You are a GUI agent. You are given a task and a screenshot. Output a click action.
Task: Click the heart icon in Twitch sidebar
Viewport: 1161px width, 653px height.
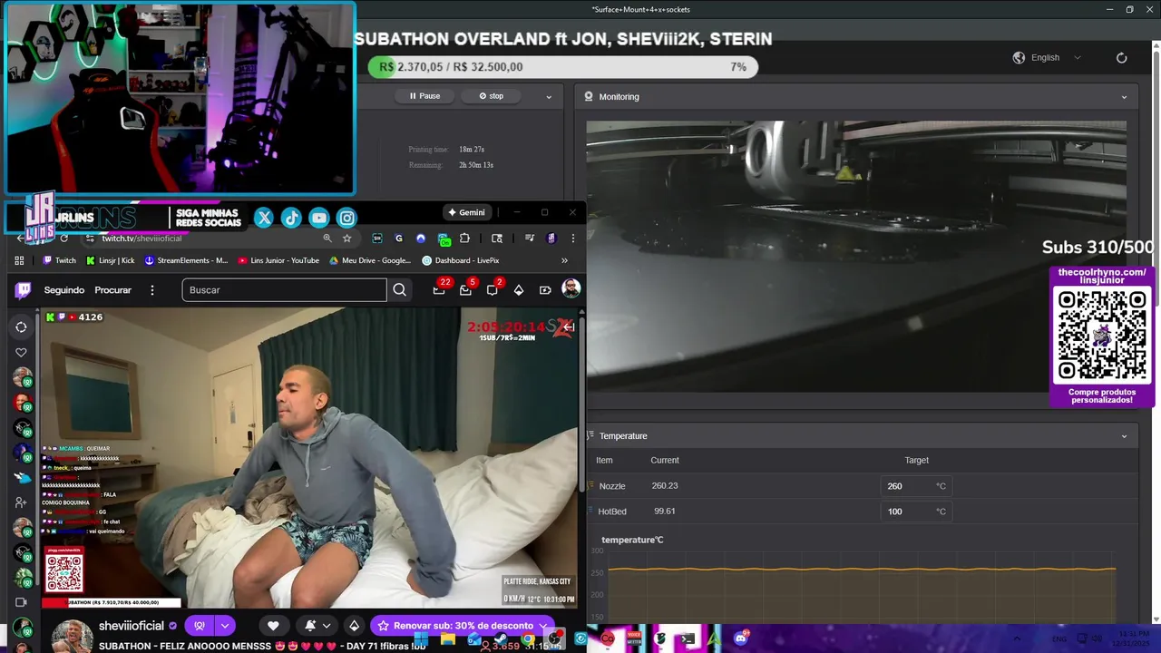point(21,352)
